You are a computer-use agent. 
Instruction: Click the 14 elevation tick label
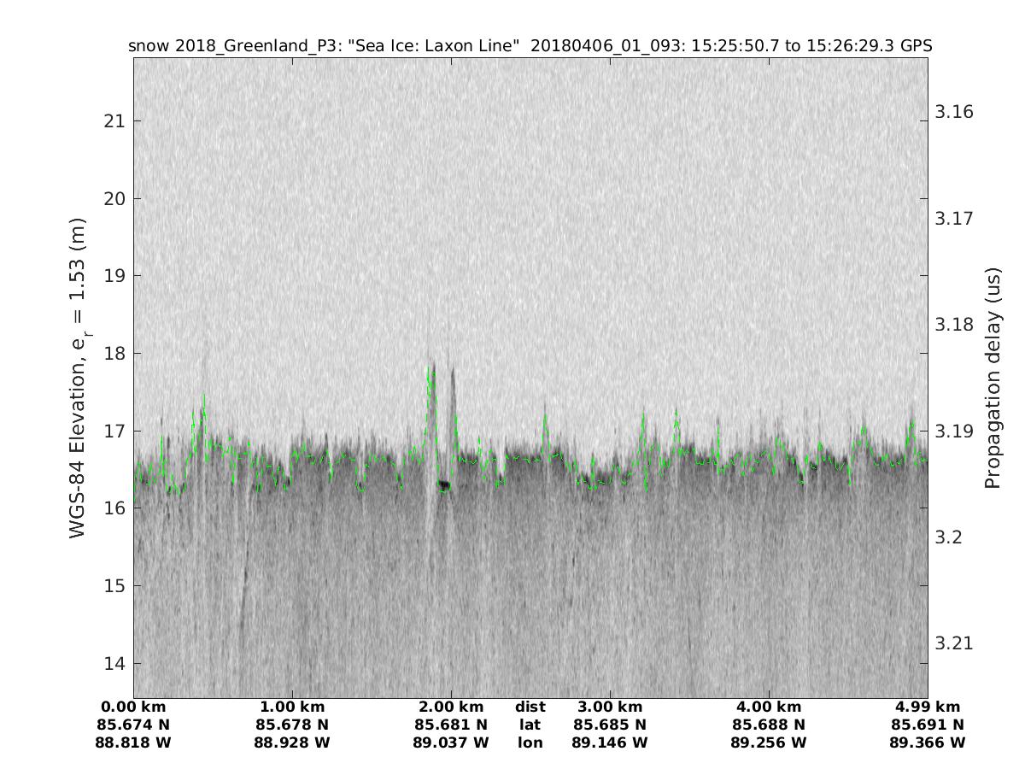(113, 664)
